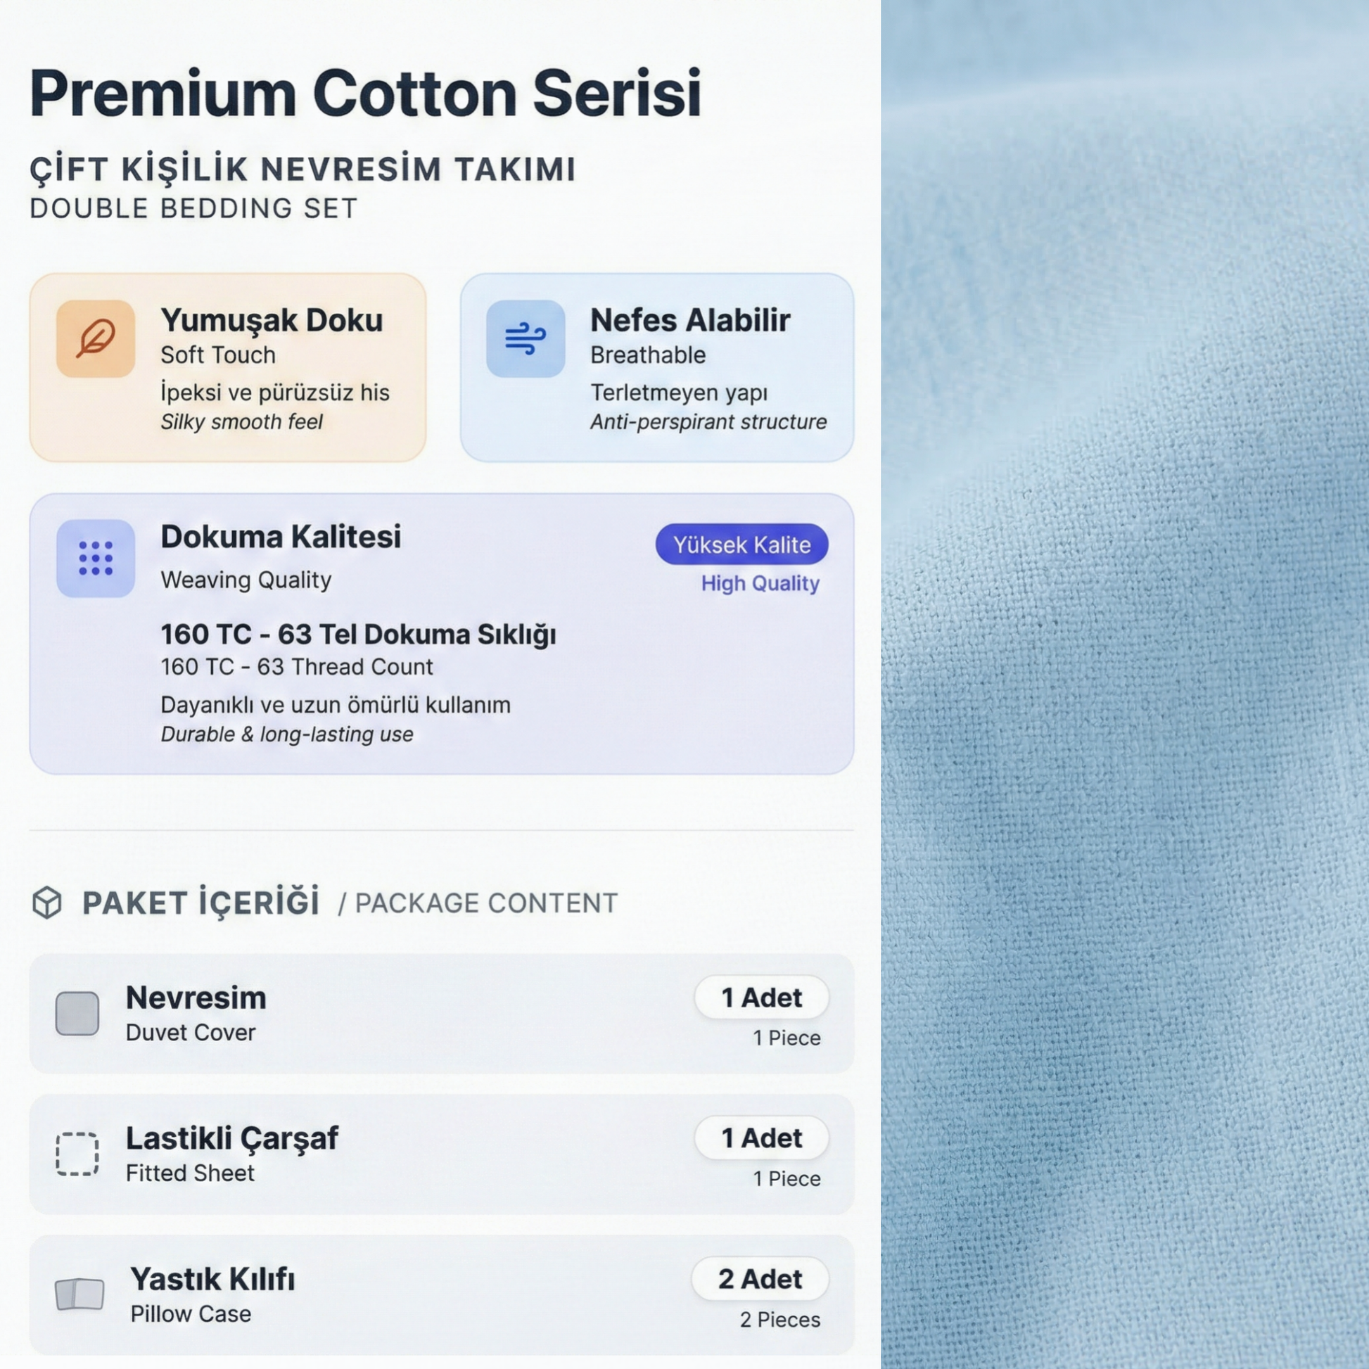Click the dotted grid Dokuma Kalitesi icon
The image size is (1369, 1369).
click(96, 558)
